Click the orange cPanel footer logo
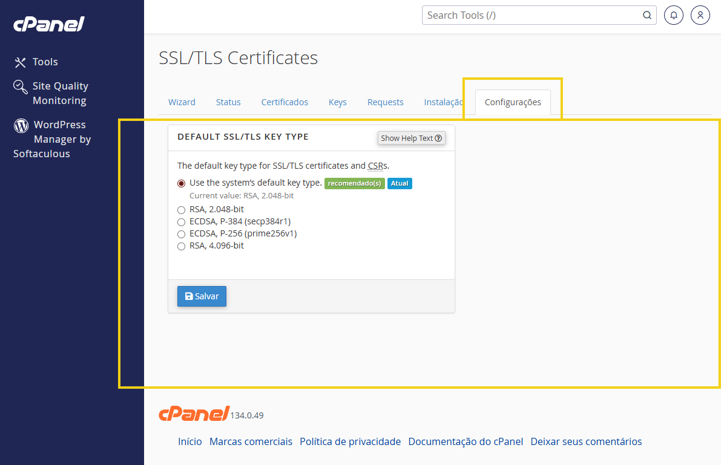This screenshot has height=465, width=721. [194, 414]
